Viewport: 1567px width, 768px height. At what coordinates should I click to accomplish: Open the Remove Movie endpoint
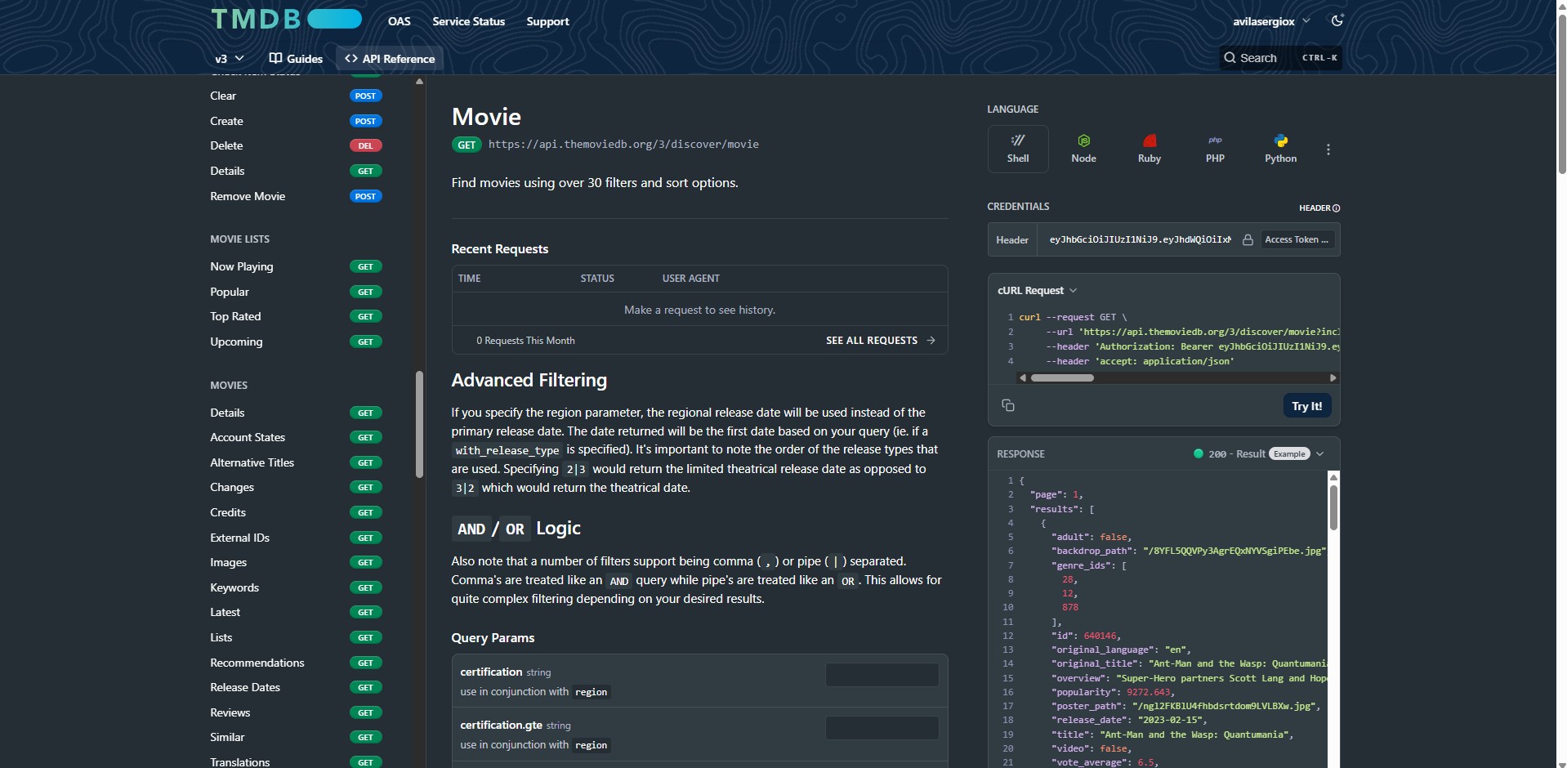click(x=296, y=196)
